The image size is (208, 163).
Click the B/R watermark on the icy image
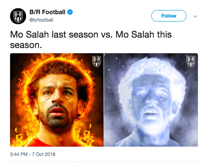click(191, 61)
